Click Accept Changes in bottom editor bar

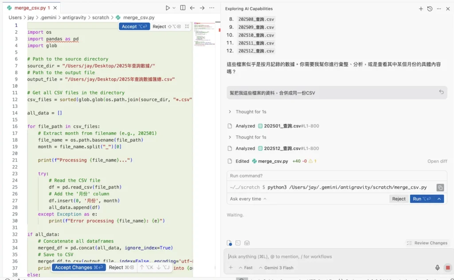click(x=79, y=267)
